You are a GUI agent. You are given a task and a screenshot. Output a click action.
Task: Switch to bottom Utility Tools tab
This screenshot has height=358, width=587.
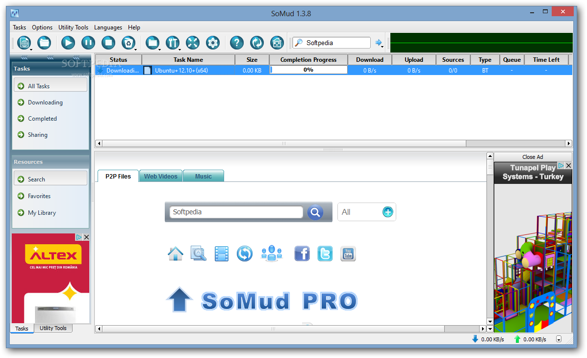coord(53,328)
